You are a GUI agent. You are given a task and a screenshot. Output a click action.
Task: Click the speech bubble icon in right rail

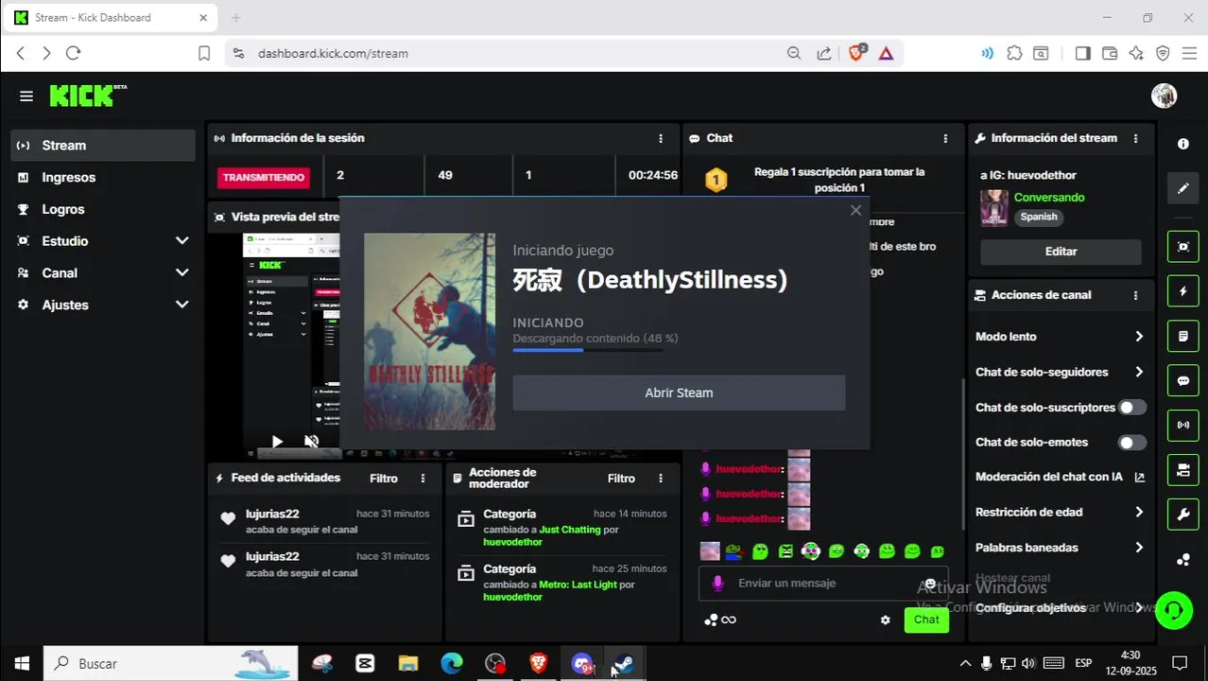click(1183, 380)
